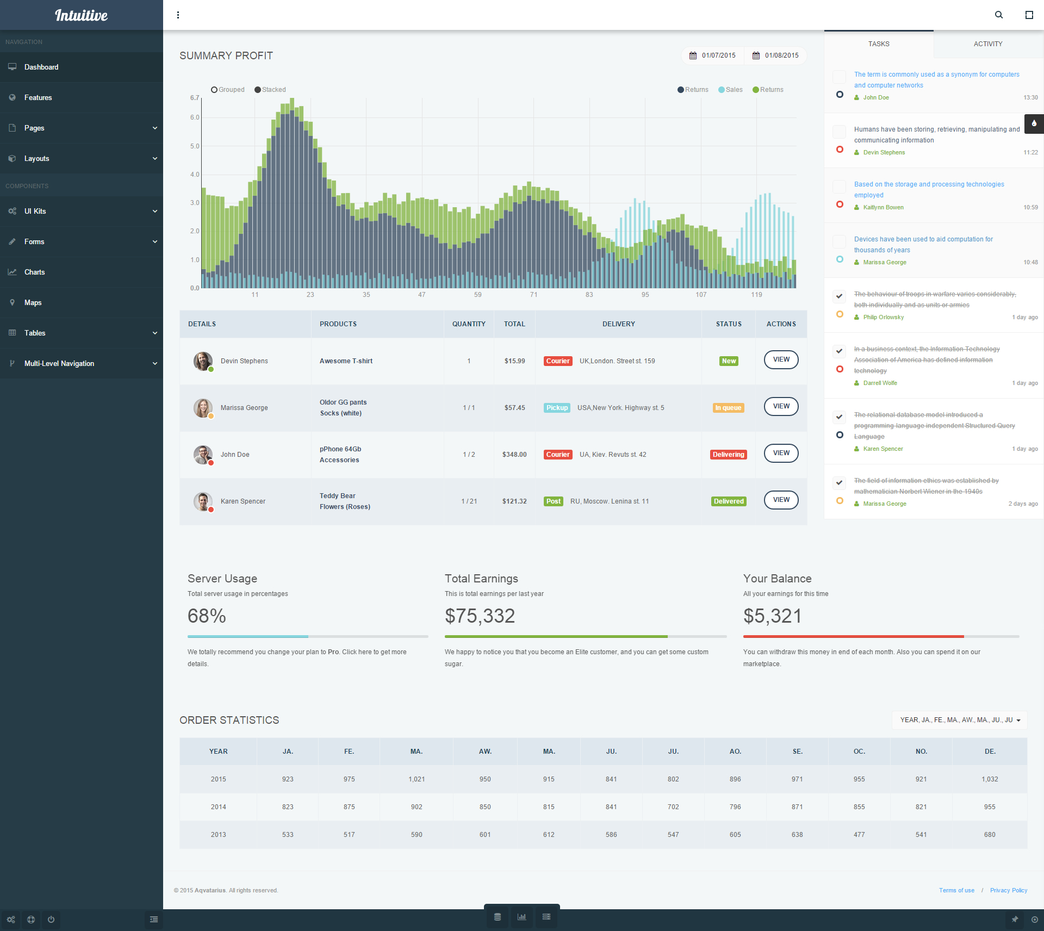
Task: Select the Grouped chart radio option
Action: point(214,90)
